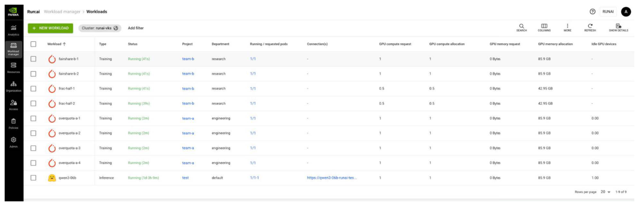
Task: Open the help question-mark icon
Action: pyautogui.click(x=592, y=11)
